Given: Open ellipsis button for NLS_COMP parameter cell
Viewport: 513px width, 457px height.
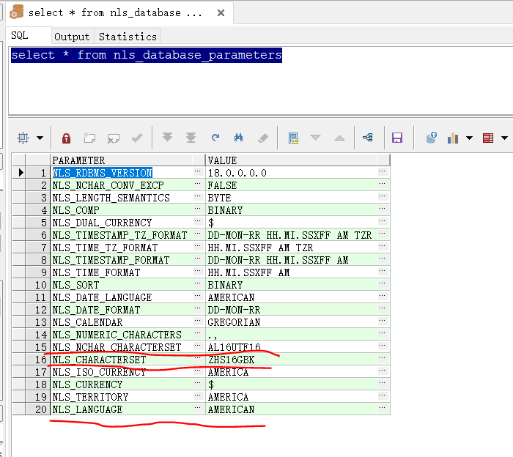Looking at the screenshot, I should pyautogui.click(x=197, y=209).
